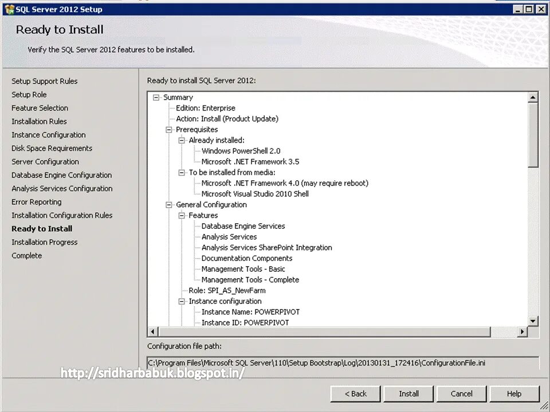
Task: Select the Disk Space Requirements step
Action: [x=52, y=148]
